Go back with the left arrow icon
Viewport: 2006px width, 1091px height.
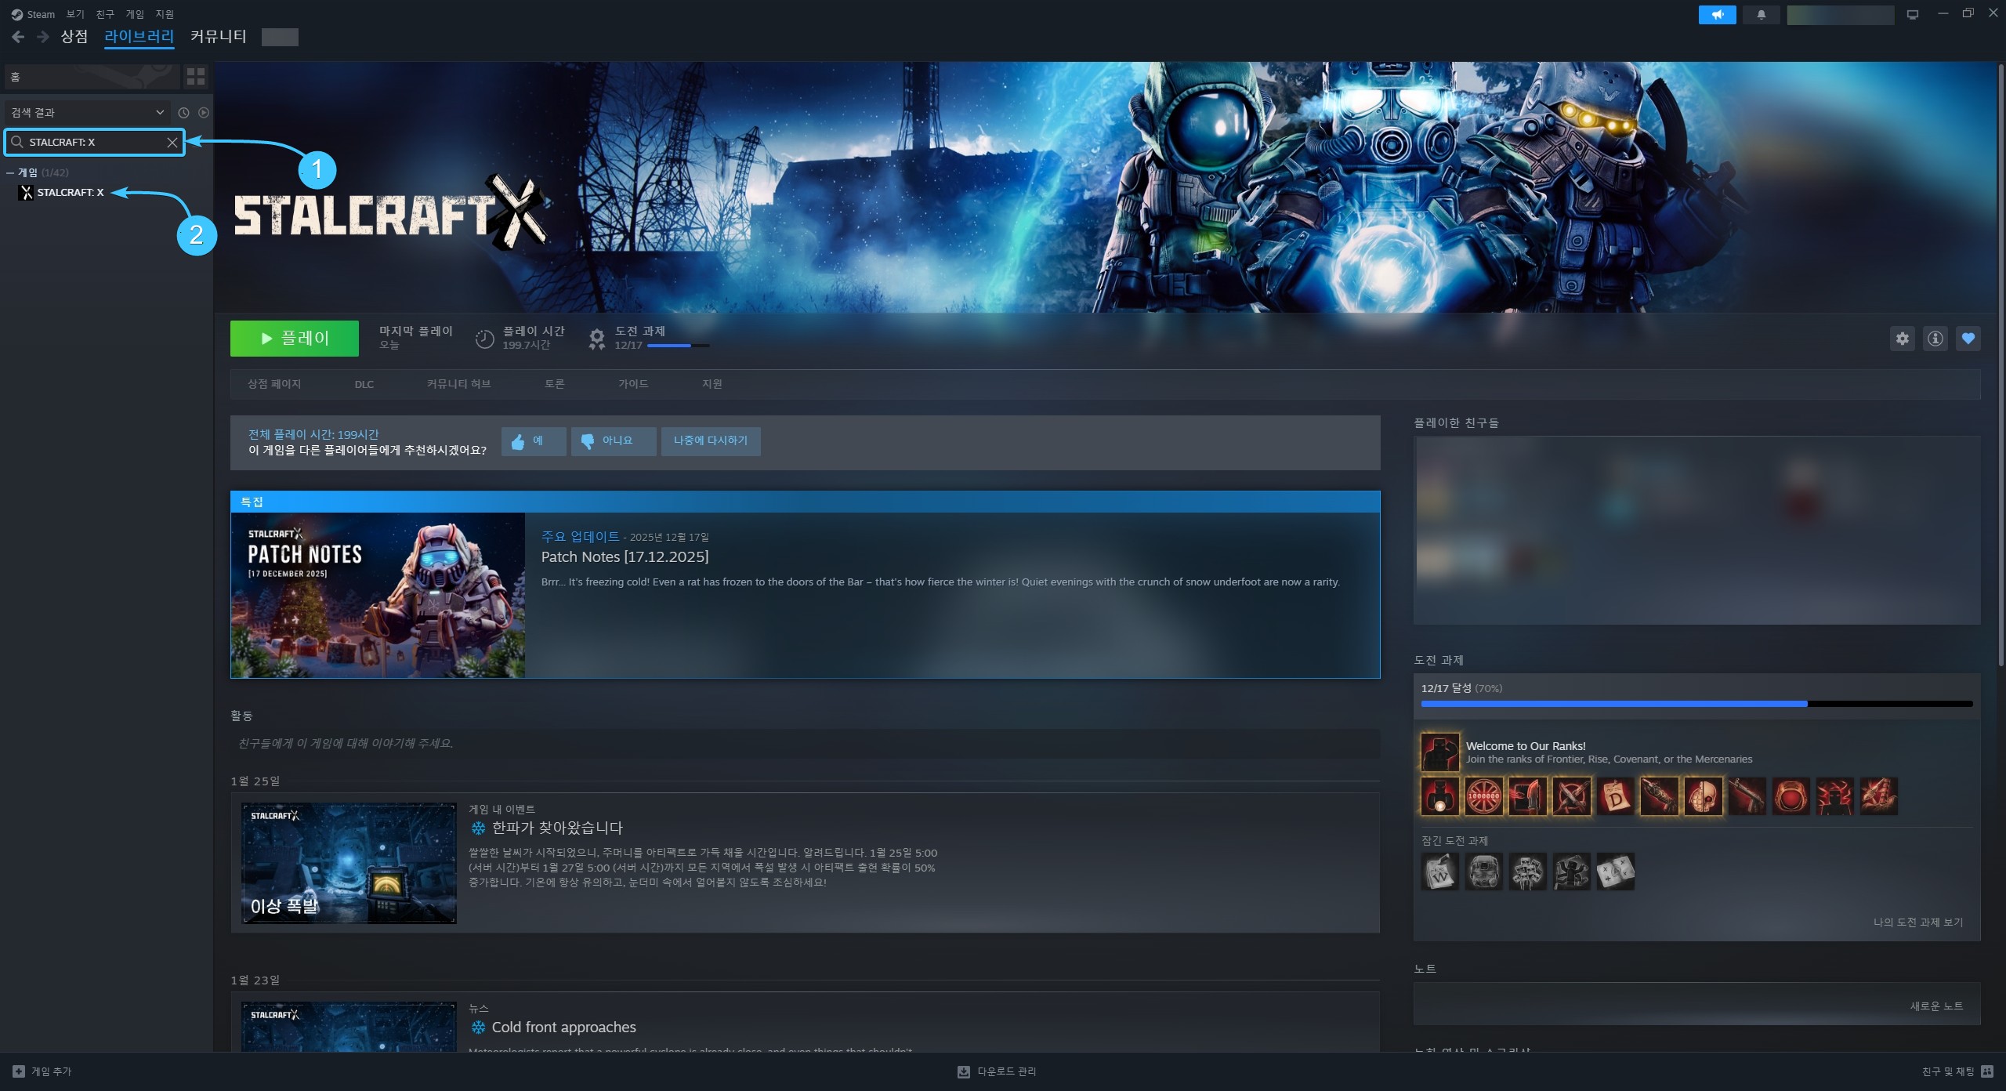click(18, 37)
